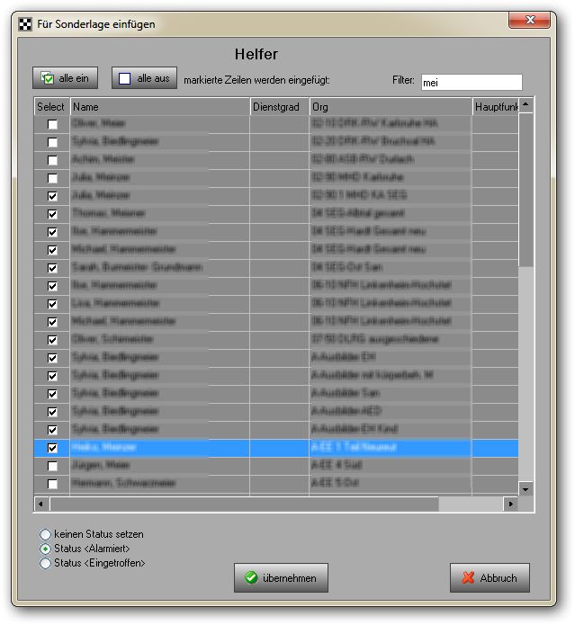Close the 'Für Sonderlage einfügen' window
Screen dimensions: 575x625
tap(530, 20)
